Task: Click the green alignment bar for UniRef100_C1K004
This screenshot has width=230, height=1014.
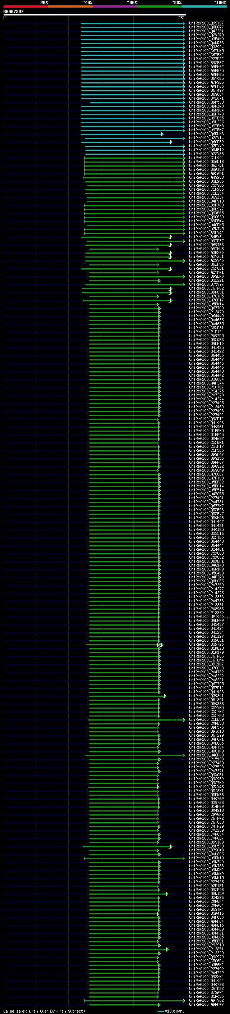Action: click(x=135, y=158)
